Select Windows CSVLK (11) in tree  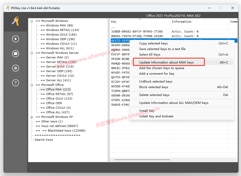point(59,44)
